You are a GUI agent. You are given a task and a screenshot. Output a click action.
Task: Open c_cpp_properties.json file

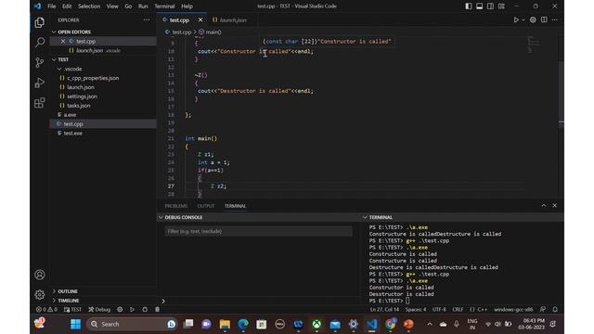click(103, 78)
